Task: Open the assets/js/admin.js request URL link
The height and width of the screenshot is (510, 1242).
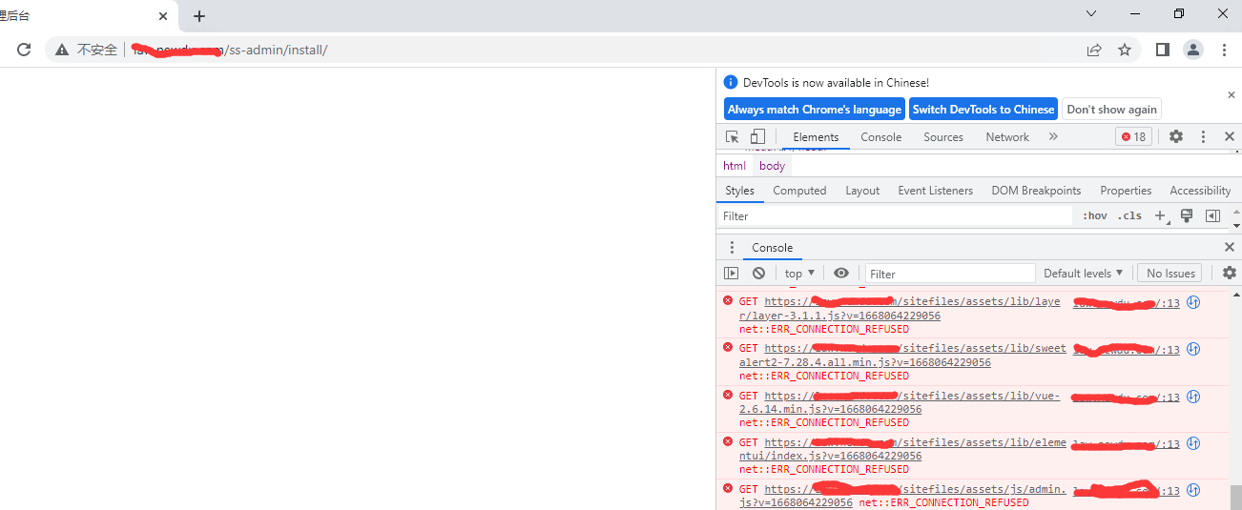Action: (x=902, y=496)
